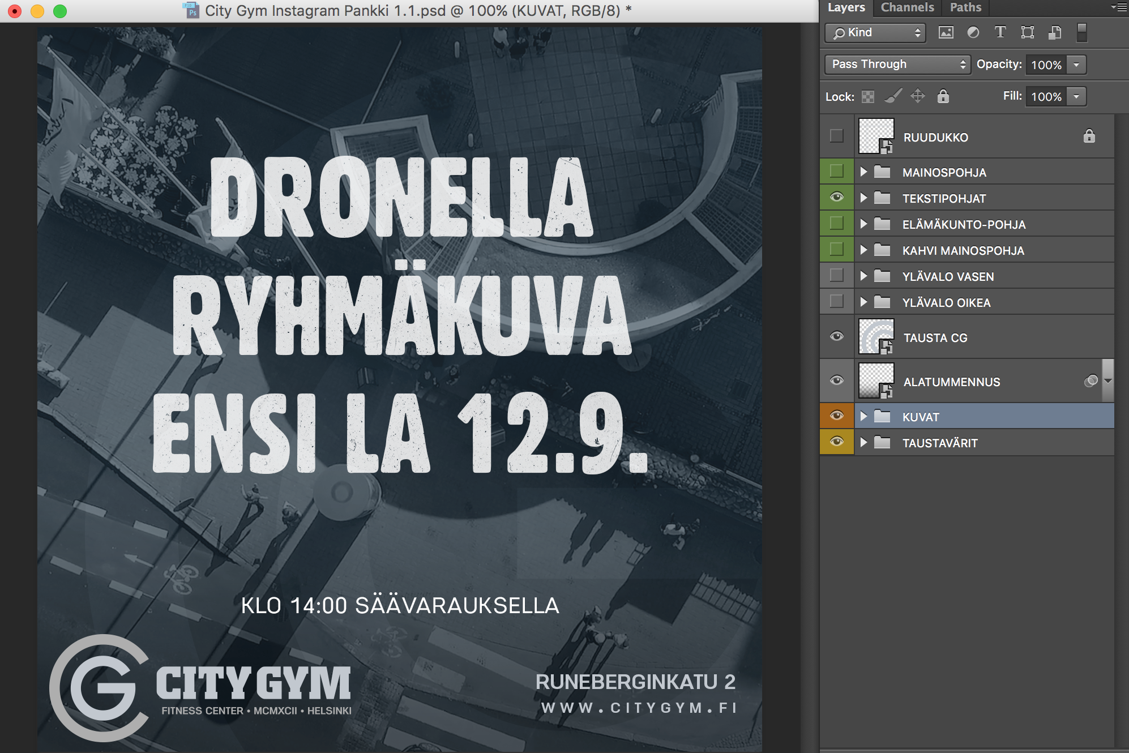
Task: Expand the ELÄMÄKUNTO-POHJA group
Action: 863,224
